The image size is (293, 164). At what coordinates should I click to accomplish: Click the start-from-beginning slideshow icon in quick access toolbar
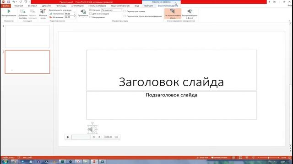coord(26,2)
